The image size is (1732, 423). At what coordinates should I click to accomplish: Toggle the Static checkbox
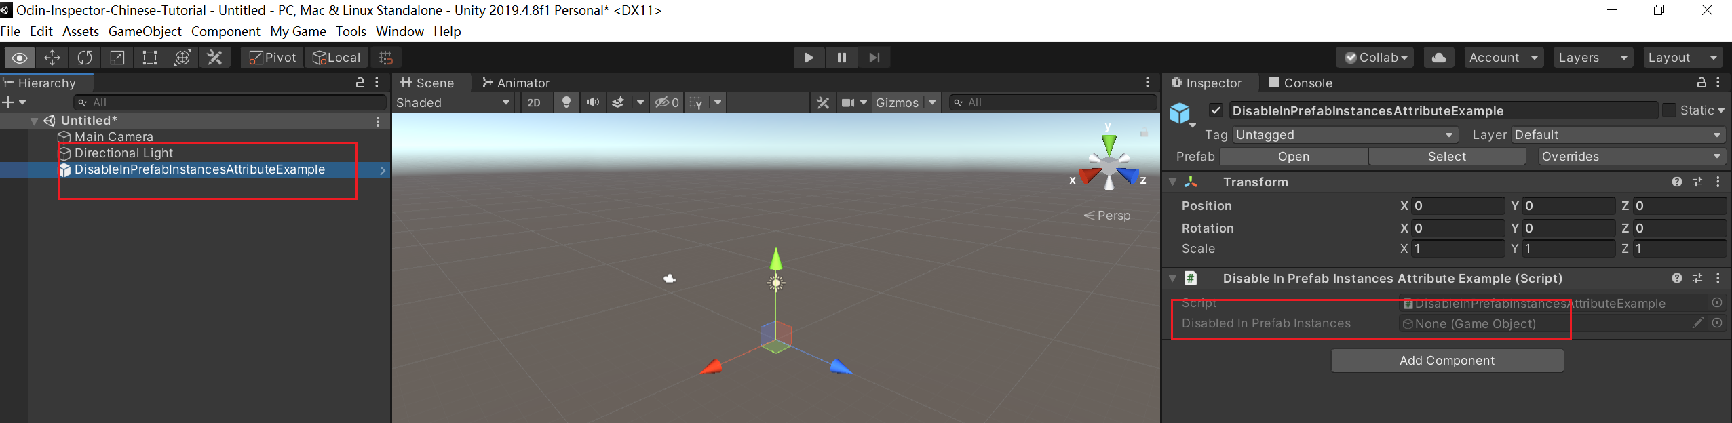coord(1669,110)
